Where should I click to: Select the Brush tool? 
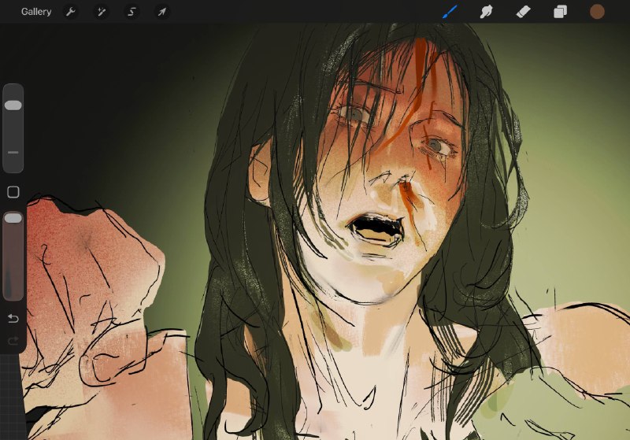(450, 12)
